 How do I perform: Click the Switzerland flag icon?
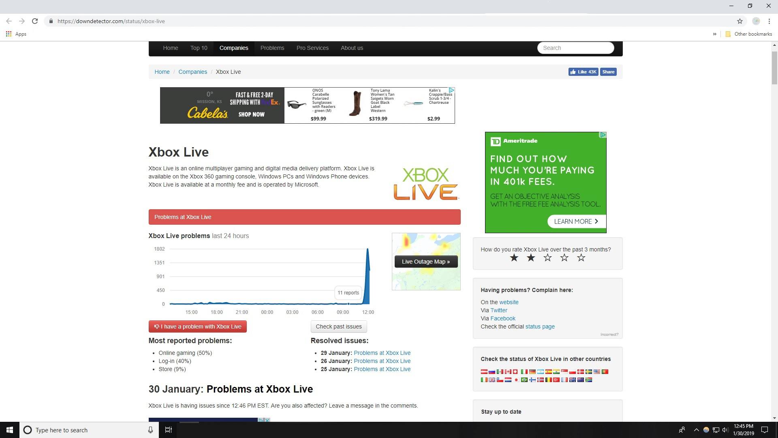515,371
